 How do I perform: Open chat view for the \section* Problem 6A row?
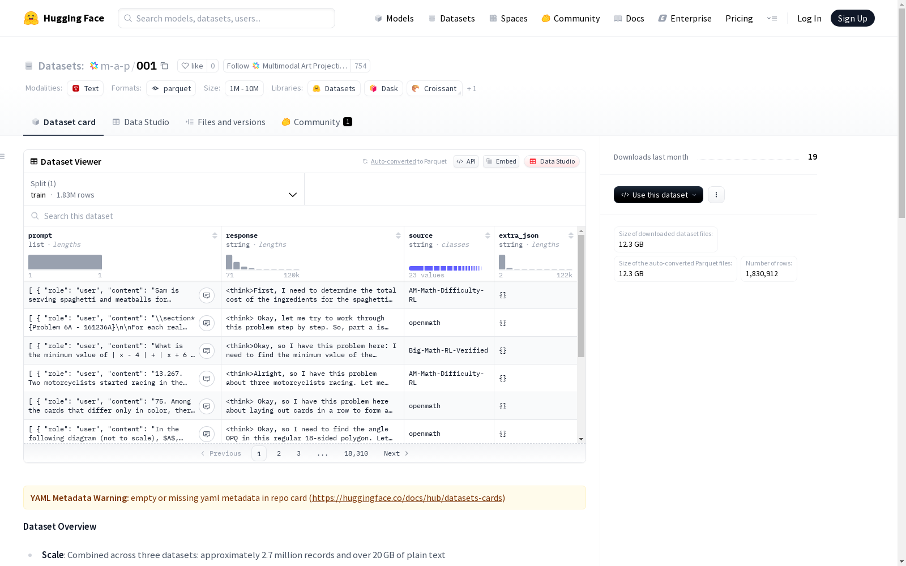click(x=207, y=323)
